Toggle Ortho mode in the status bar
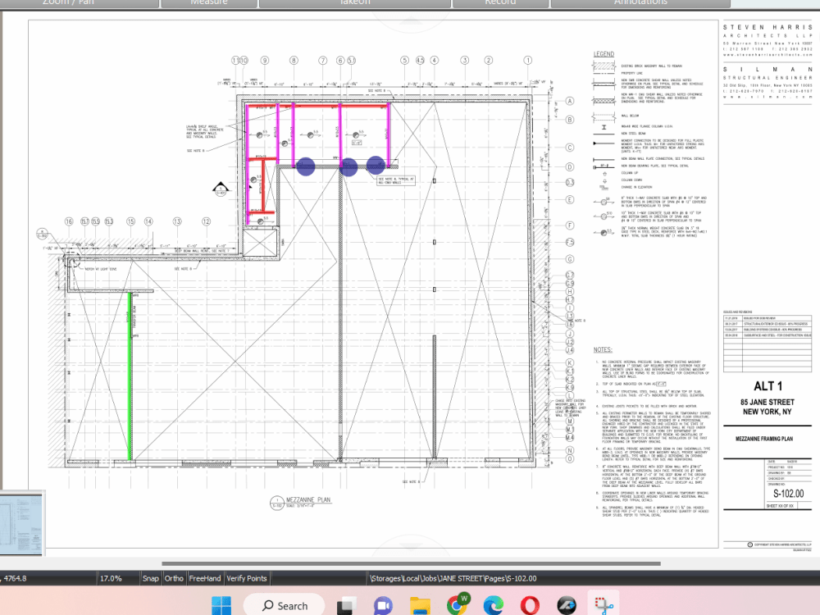 [174, 578]
